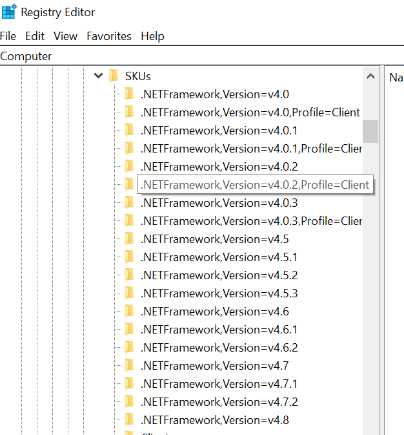
Task: Click folder icon for .NETFramework,Version=v4.5.1
Action: click(x=130, y=257)
